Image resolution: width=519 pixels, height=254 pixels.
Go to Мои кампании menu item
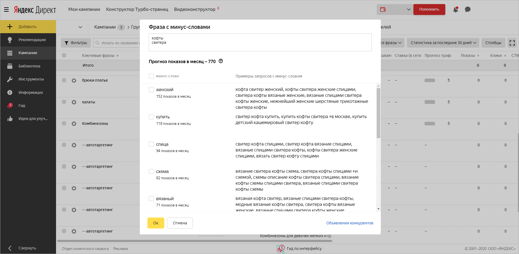pyautogui.click(x=84, y=9)
